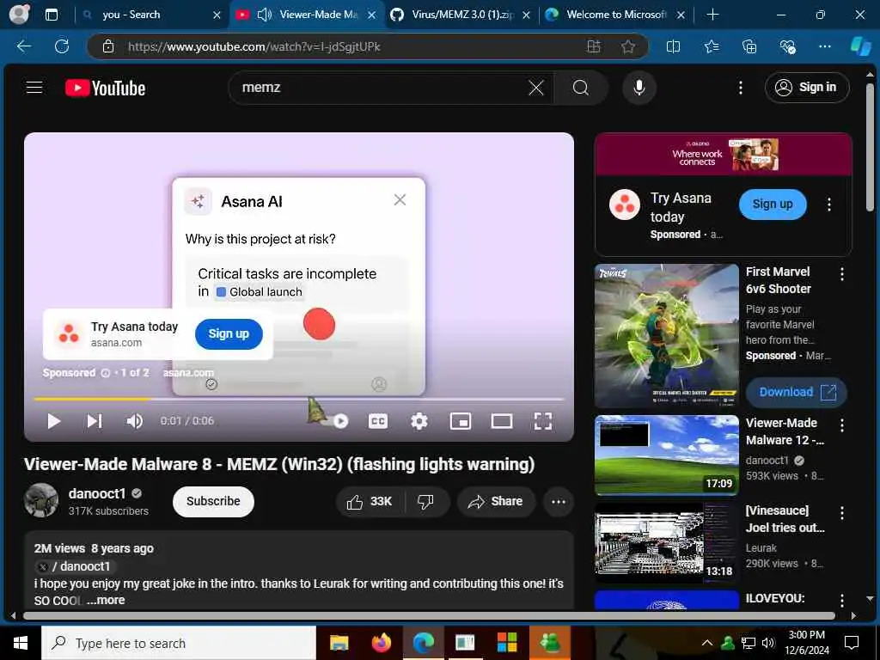Open the danooct1 channel avatar
Viewport: 880px width, 660px height.
click(41, 500)
